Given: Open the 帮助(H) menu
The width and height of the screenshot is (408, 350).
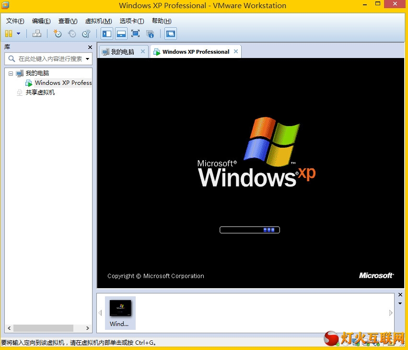Looking at the screenshot, I should (x=162, y=21).
